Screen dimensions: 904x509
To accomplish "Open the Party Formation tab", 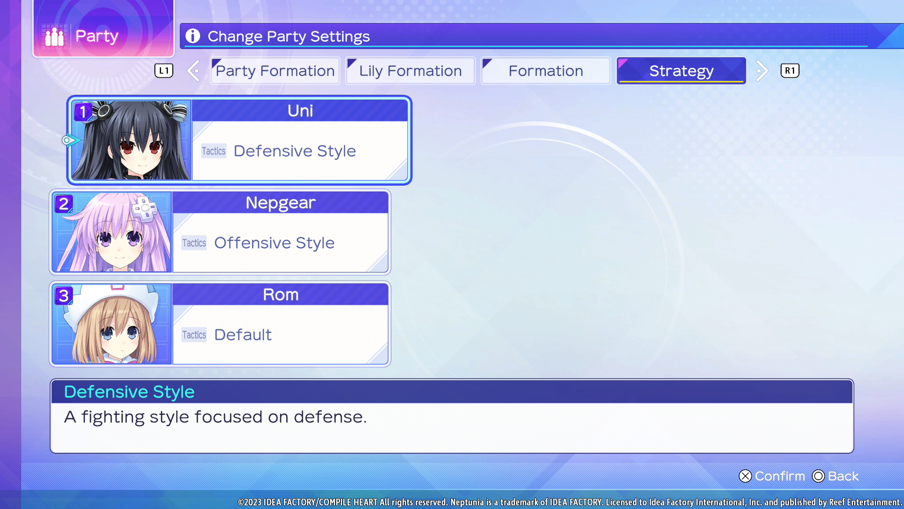I will click(x=275, y=71).
